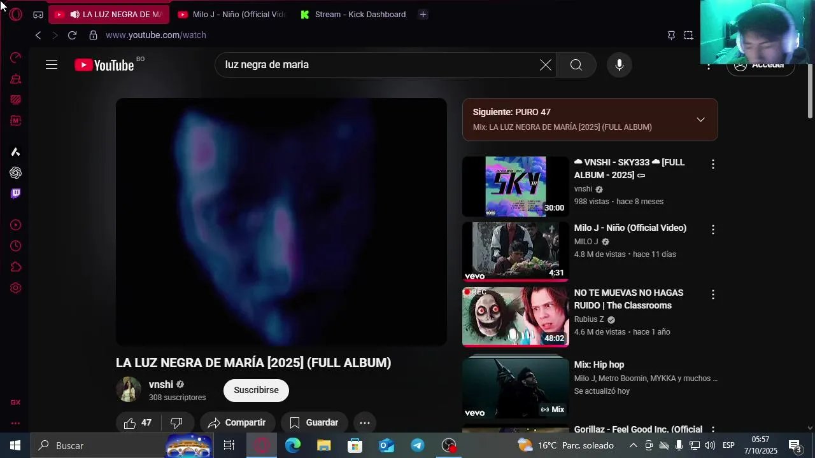Open options for VNSHI - SKY333 video
Screen dimensions: 815x458
pyautogui.click(x=713, y=165)
